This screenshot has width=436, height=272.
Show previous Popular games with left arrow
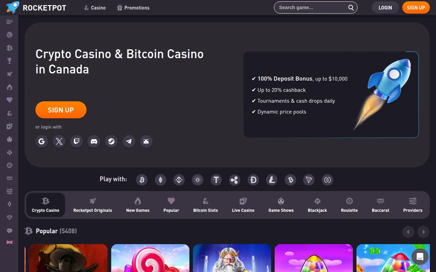[408, 232]
